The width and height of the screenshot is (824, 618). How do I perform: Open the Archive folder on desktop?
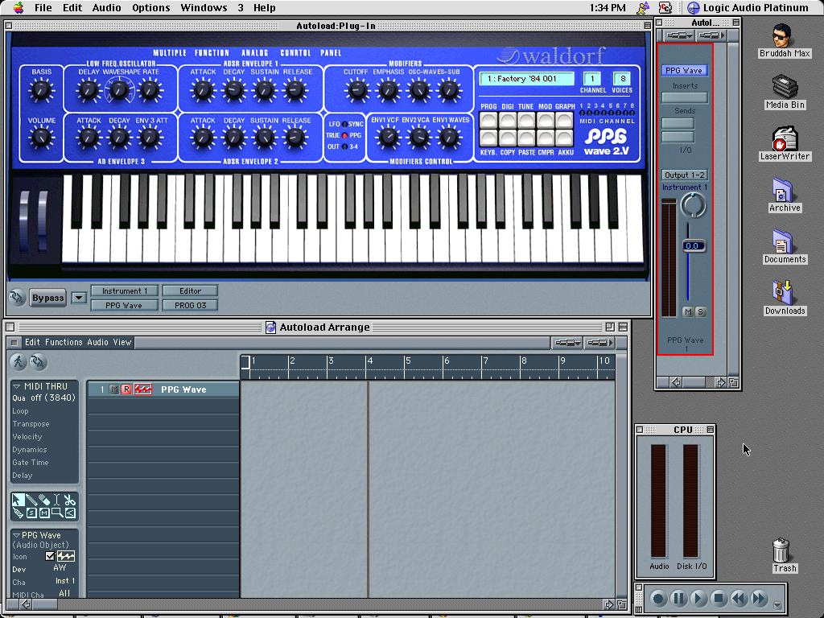click(x=785, y=196)
